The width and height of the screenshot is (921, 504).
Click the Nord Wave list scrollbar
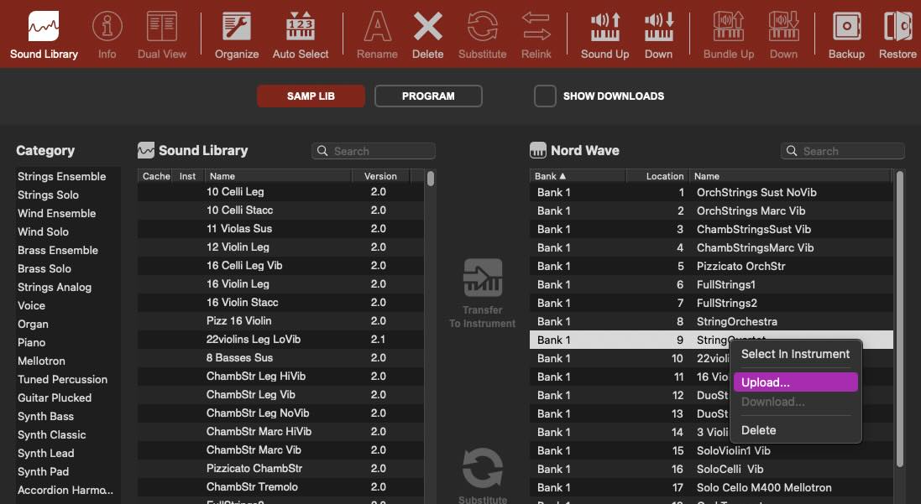(901, 319)
